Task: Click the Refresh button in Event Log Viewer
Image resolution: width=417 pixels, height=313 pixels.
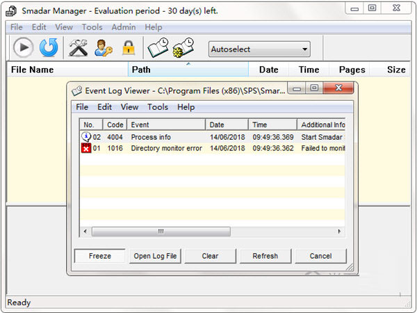Action: 265,256
